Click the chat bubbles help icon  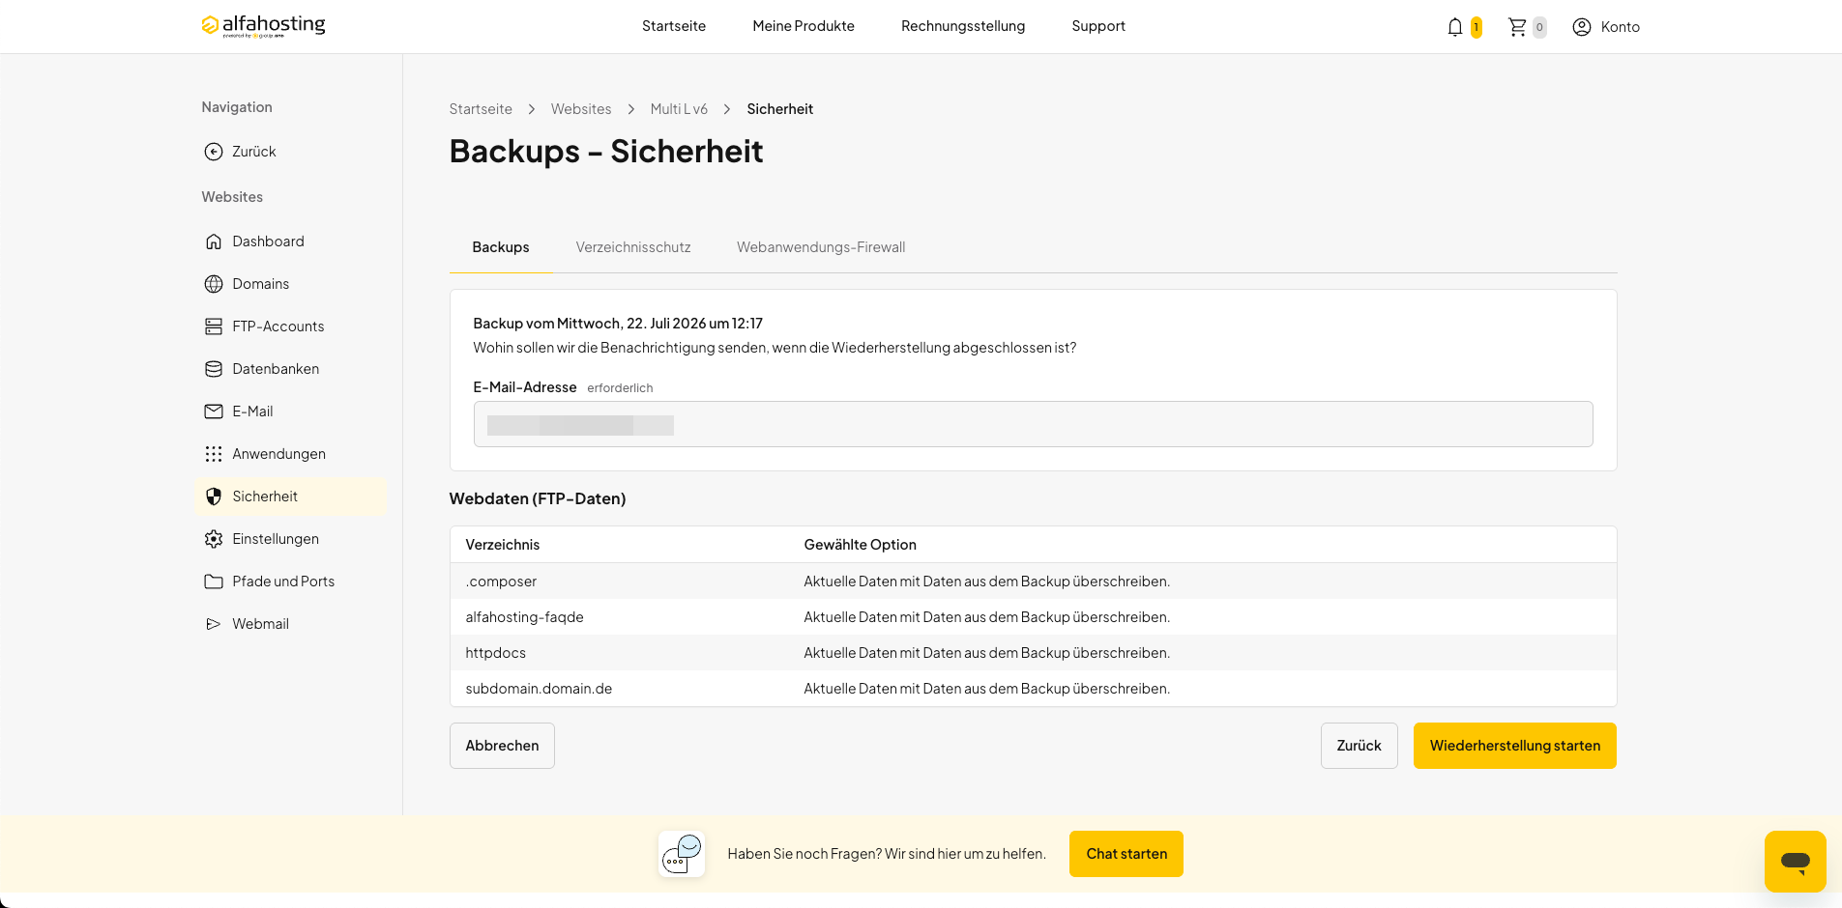pos(682,854)
